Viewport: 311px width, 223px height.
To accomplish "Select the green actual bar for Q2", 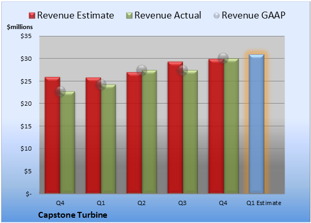I will (149, 132).
